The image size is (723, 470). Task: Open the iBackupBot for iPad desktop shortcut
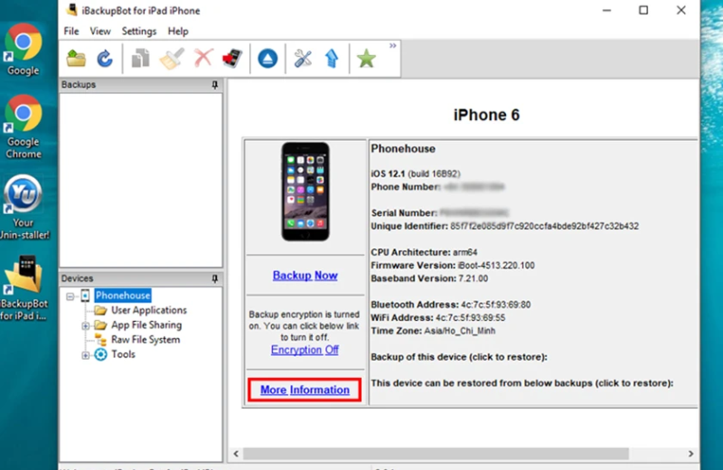(x=24, y=288)
